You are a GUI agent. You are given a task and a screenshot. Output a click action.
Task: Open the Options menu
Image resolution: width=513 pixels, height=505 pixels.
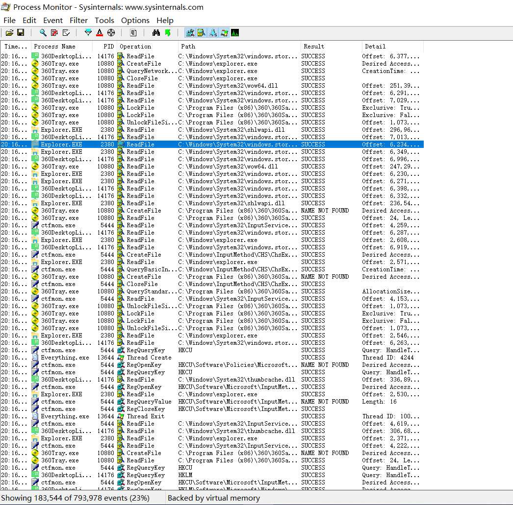[135, 20]
